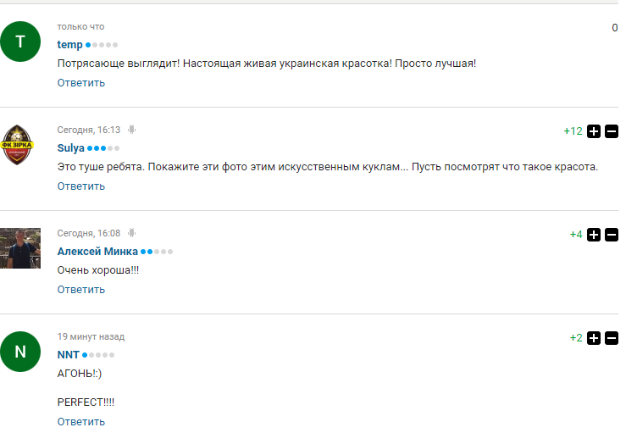Upvote Sulya's comment with plus icon
Viewport: 626px width, 444px height.
coord(594,131)
